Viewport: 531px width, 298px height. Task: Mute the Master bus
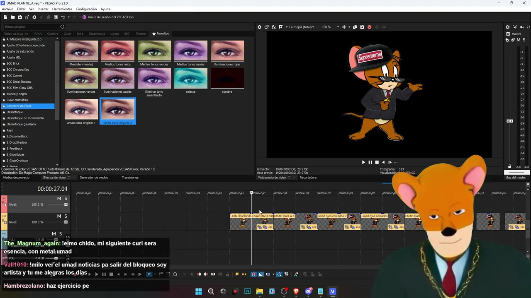coord(519,40)
